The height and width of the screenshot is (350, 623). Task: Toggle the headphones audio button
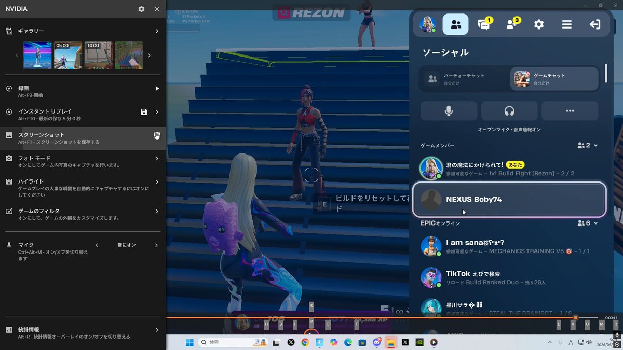click(x=509, y=111)
